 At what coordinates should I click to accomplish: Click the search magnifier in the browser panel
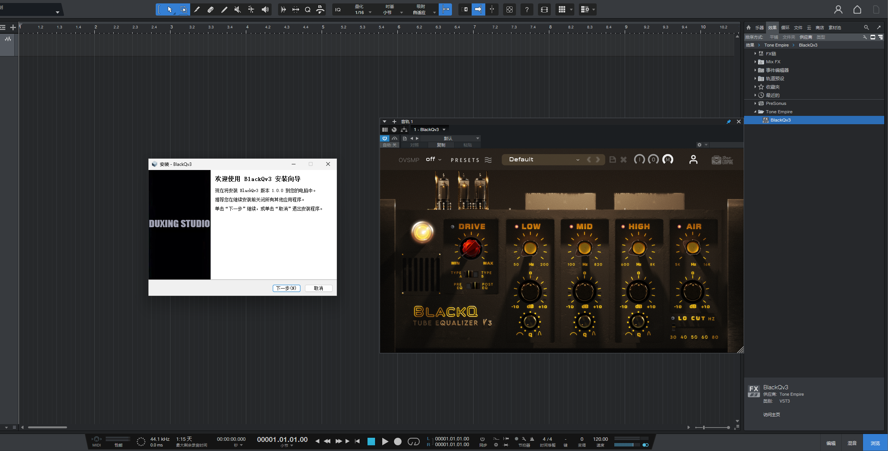coord(866,27)
